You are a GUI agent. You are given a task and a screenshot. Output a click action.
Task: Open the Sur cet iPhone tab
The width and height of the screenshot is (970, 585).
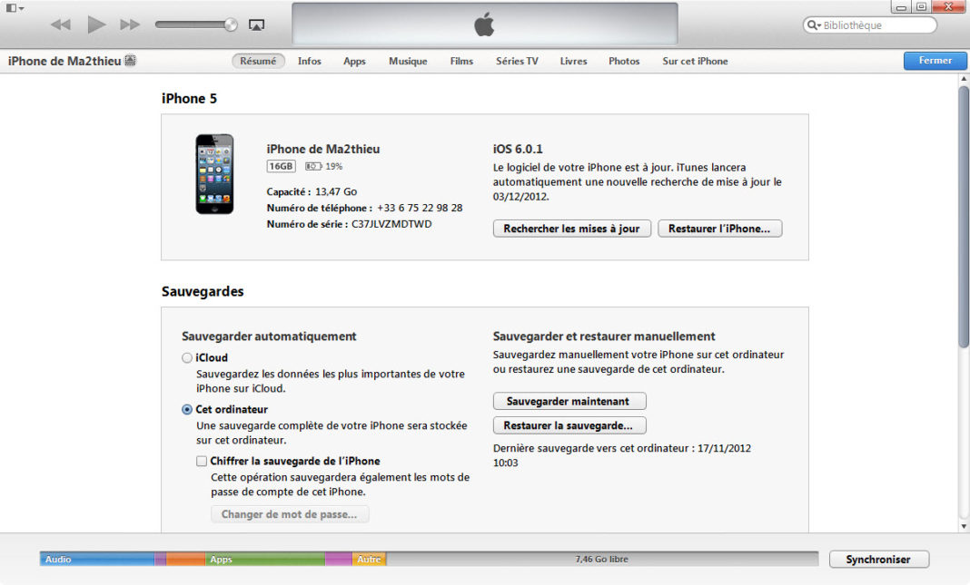coord(695,61)
